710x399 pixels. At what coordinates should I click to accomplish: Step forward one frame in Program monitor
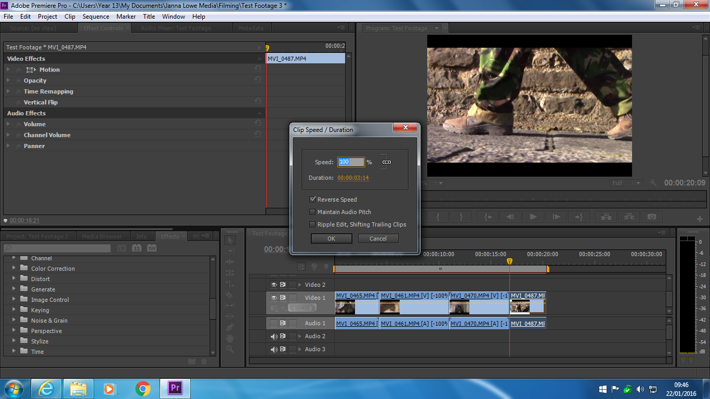pyautogui.click(x=556, y=217)
